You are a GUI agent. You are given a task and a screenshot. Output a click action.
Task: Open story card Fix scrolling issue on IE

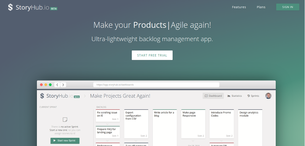(x=108, y=116)
